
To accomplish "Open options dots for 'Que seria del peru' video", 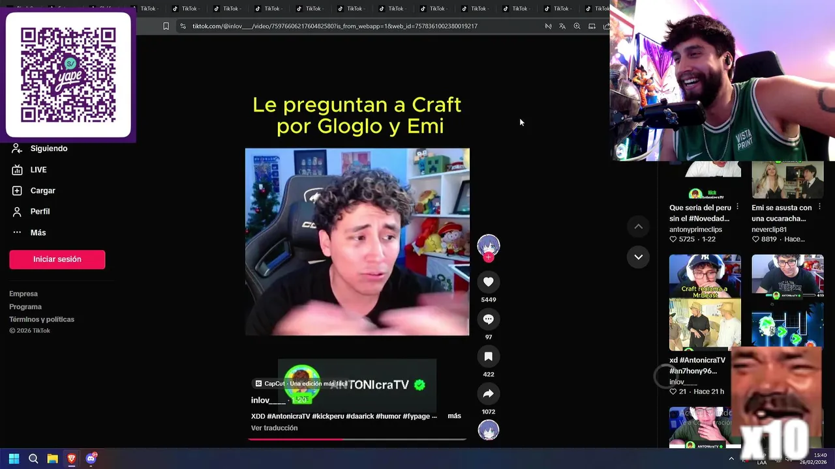I will click(x=737, y=206).
